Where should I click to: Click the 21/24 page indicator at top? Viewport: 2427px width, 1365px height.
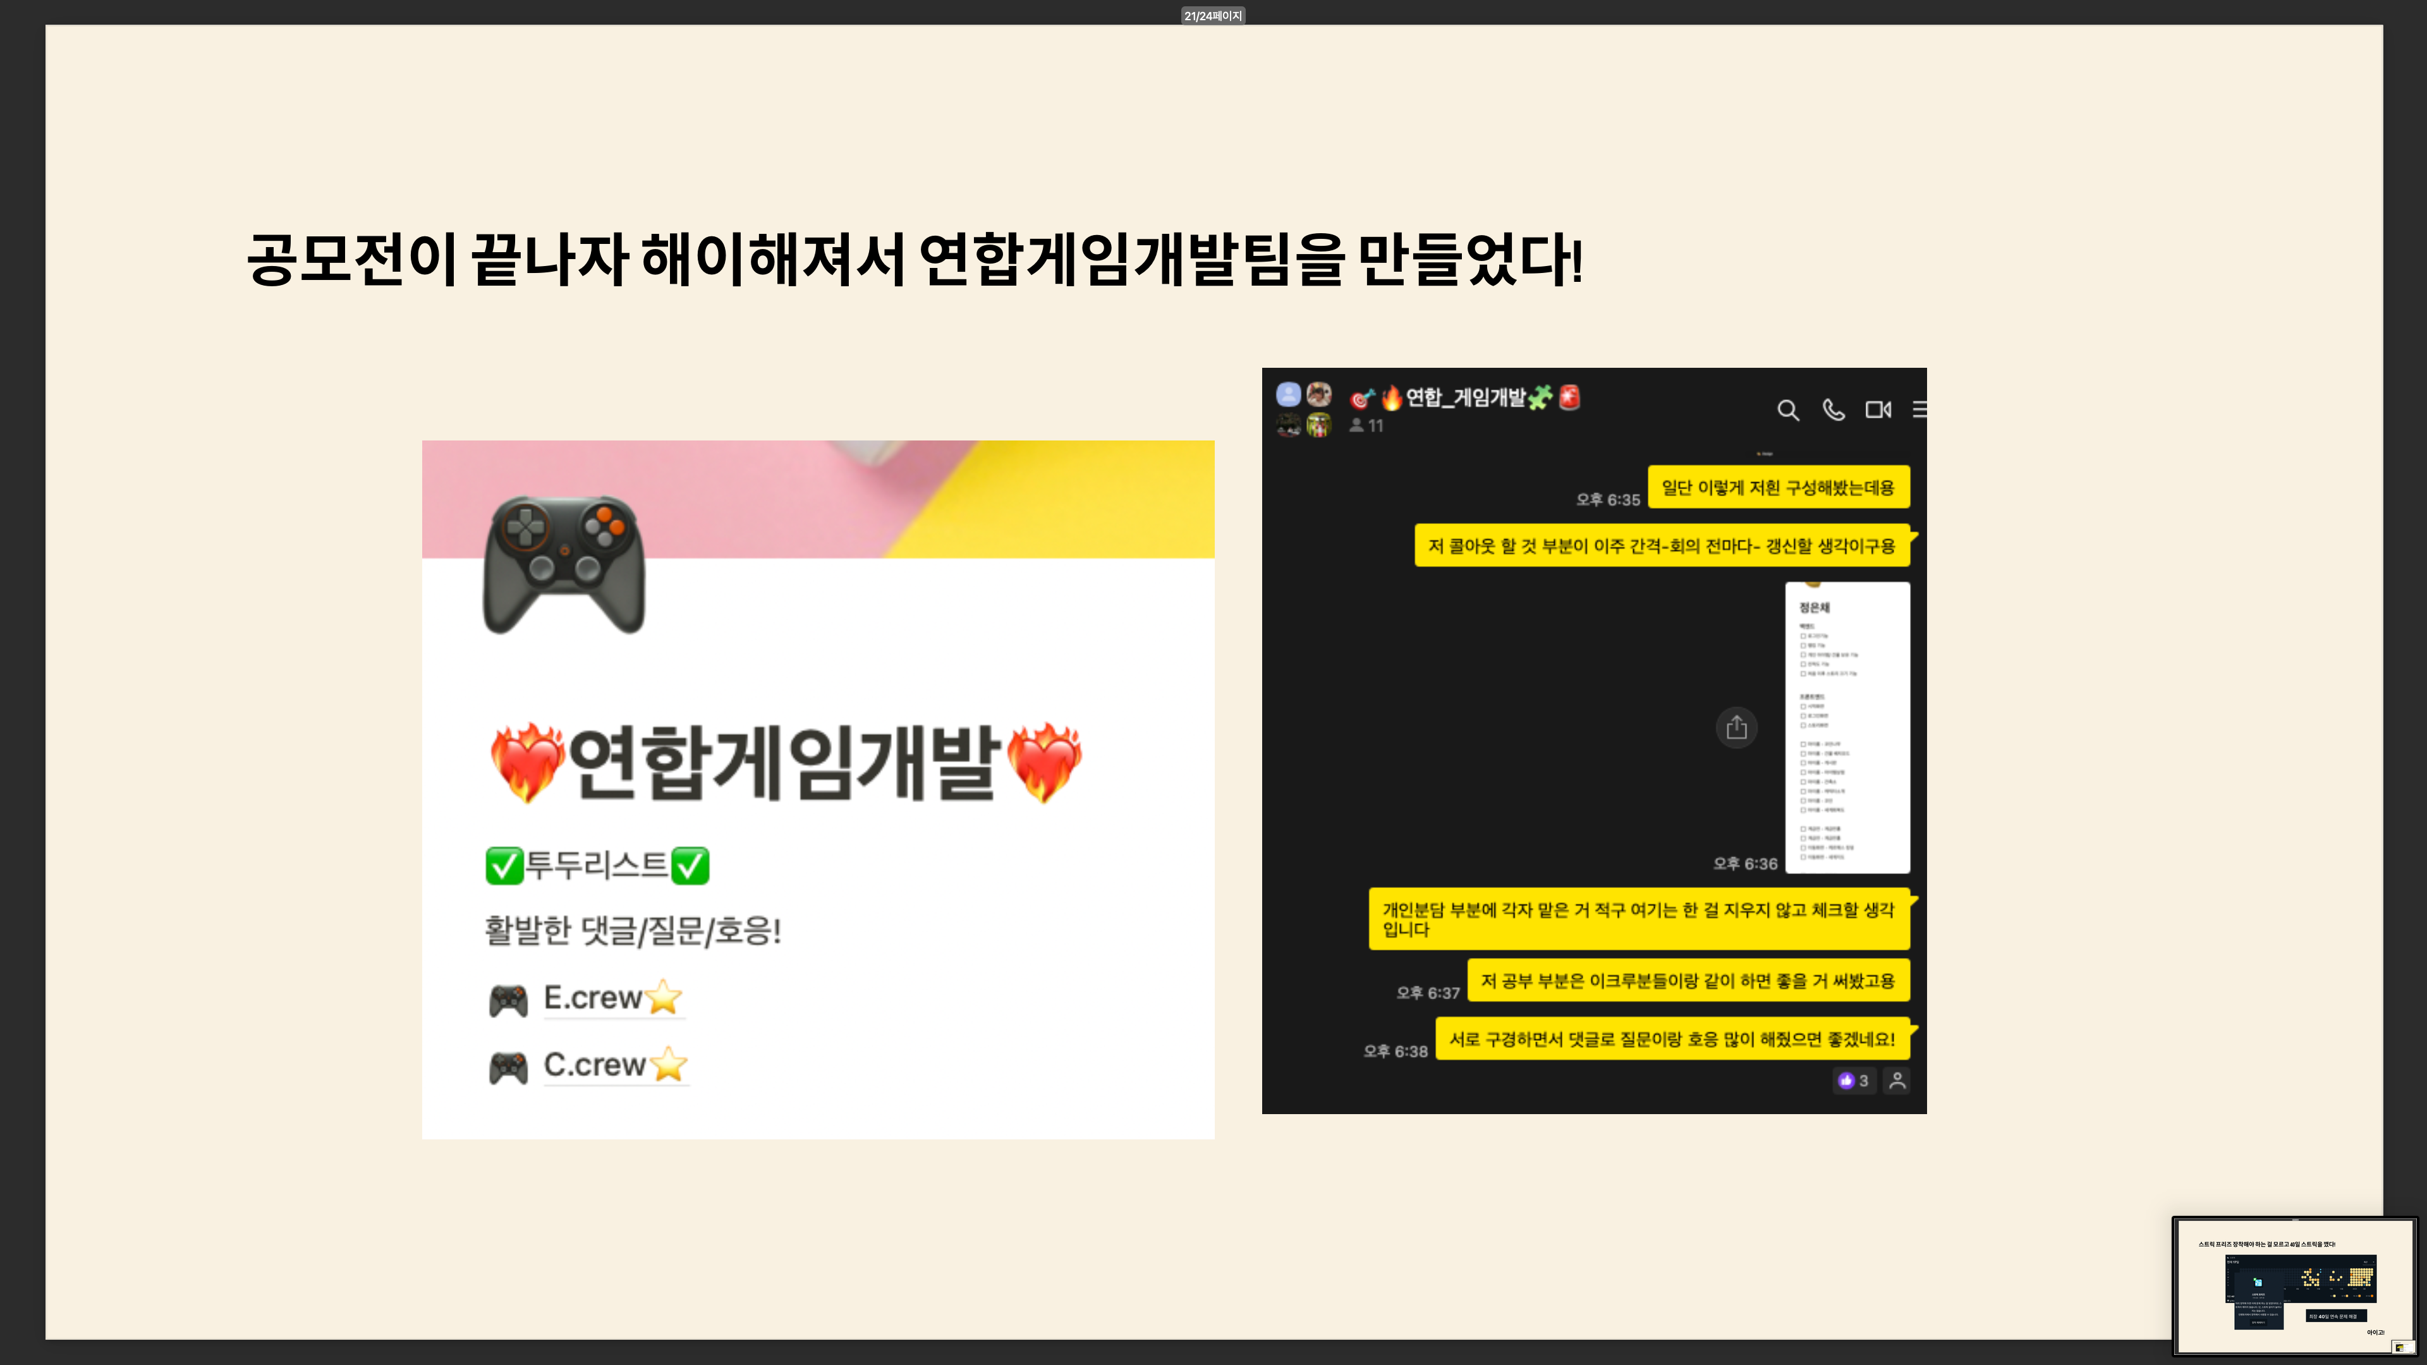pos(1213,16)
